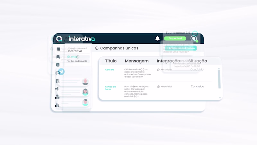The height and width of the screenshot is (145, 257).
Task: Select the Em andamento submenu item
Action: tap(78, 61)
